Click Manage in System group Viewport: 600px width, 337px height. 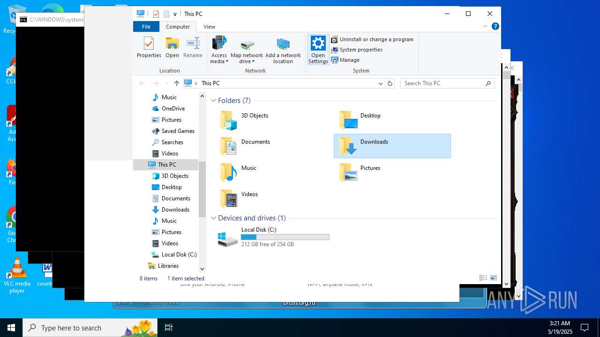pyautogui.click(x=345, y=60)
